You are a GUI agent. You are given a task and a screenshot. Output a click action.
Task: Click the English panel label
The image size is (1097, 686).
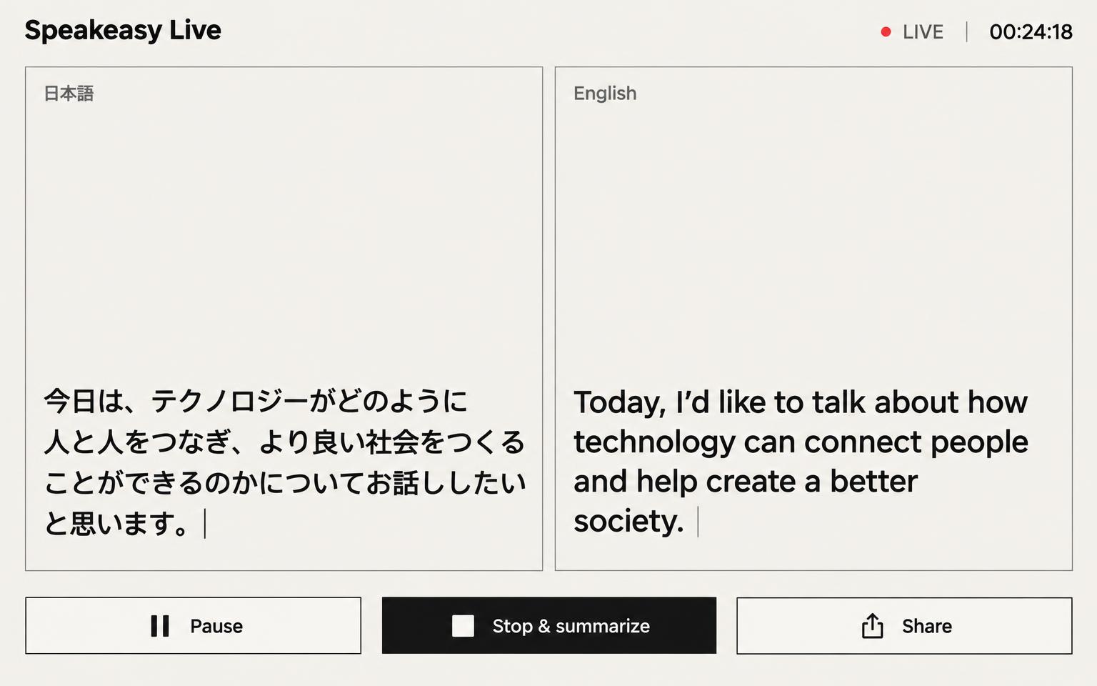(605, 94)
